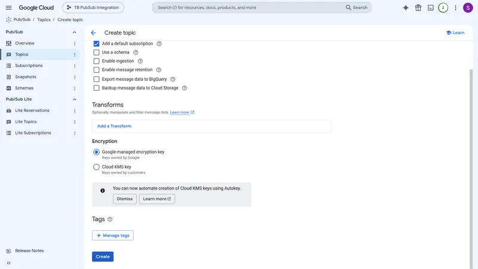The image size is (478, 269).
Task: Select Google-managed encryption key radio
Action: pyautogui.click(x=96, y=152)
